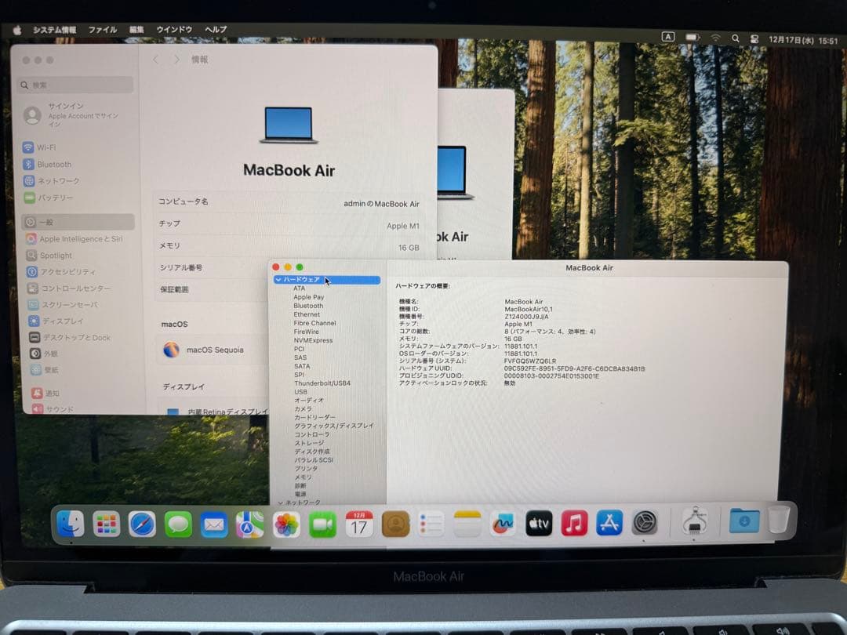Open the Calendar showing 17 in the Dock
The width and height of the screenshot is (847, 635).
point(359,522)
